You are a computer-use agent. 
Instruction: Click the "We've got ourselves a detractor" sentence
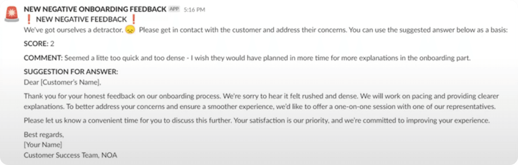point(73,30)
